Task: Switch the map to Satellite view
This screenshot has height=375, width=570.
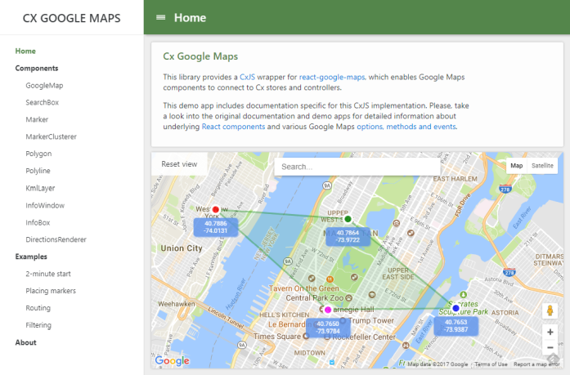Action: click(542, 166)
